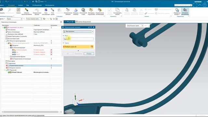The width and height of the screenshot is (208, 117).
Task: Click the Обработка онлайн ribbon icon
Action: coord(177,10)
